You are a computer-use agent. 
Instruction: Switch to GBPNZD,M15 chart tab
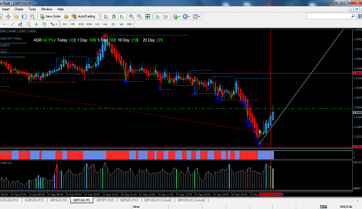(129, 200)
